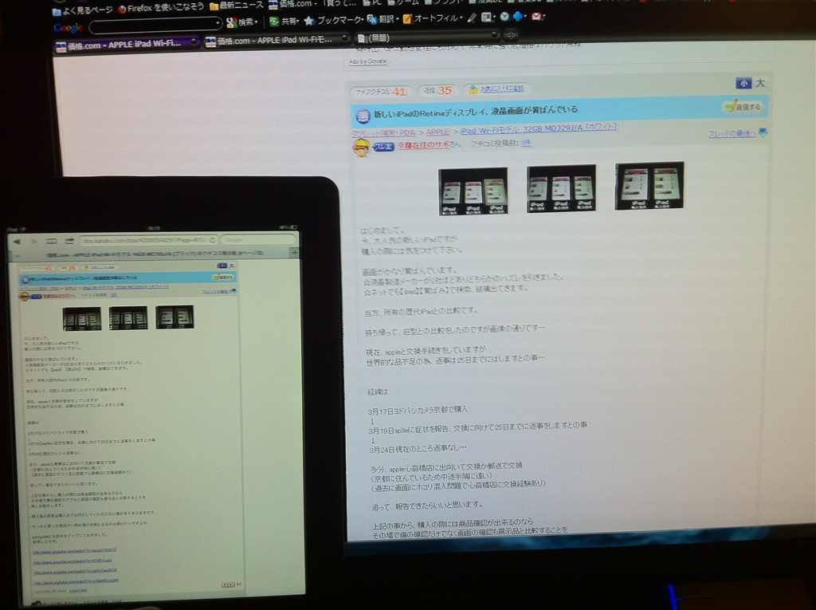Open クチコミ投稿数 count link
The height and width of the screenshot is (610, 816).
[x=526, y=143]
